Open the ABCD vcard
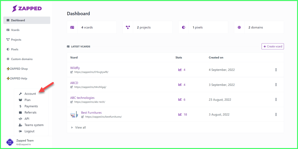This screenshot has width=298, height=149. 74,83
